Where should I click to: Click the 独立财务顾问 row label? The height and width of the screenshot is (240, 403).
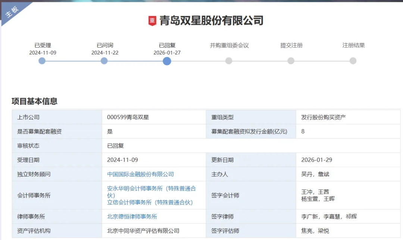pyautogui.click(x=34, y=174)
